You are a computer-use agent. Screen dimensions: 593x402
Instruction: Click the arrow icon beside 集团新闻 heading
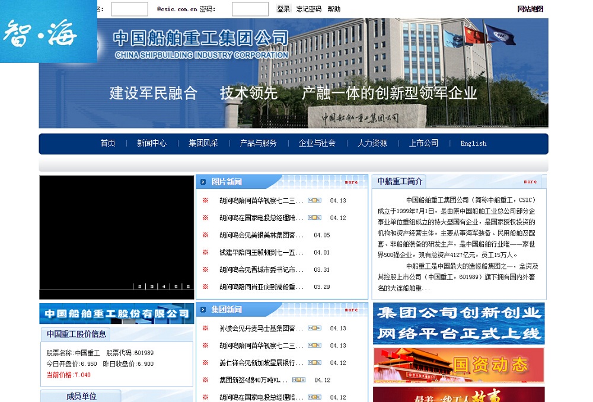pos(203,310)
